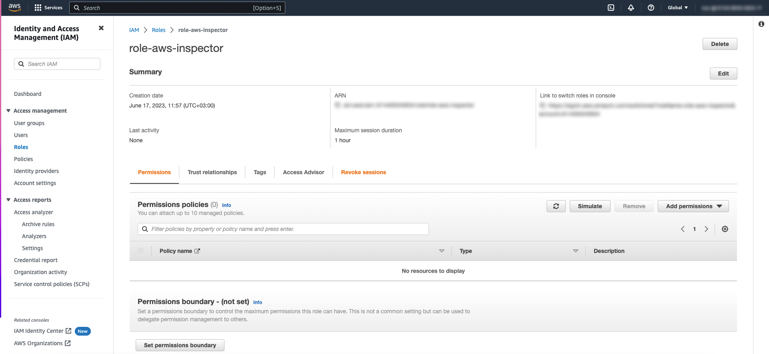
Task: Go to previous policies page
Action: tap(683, 229)
